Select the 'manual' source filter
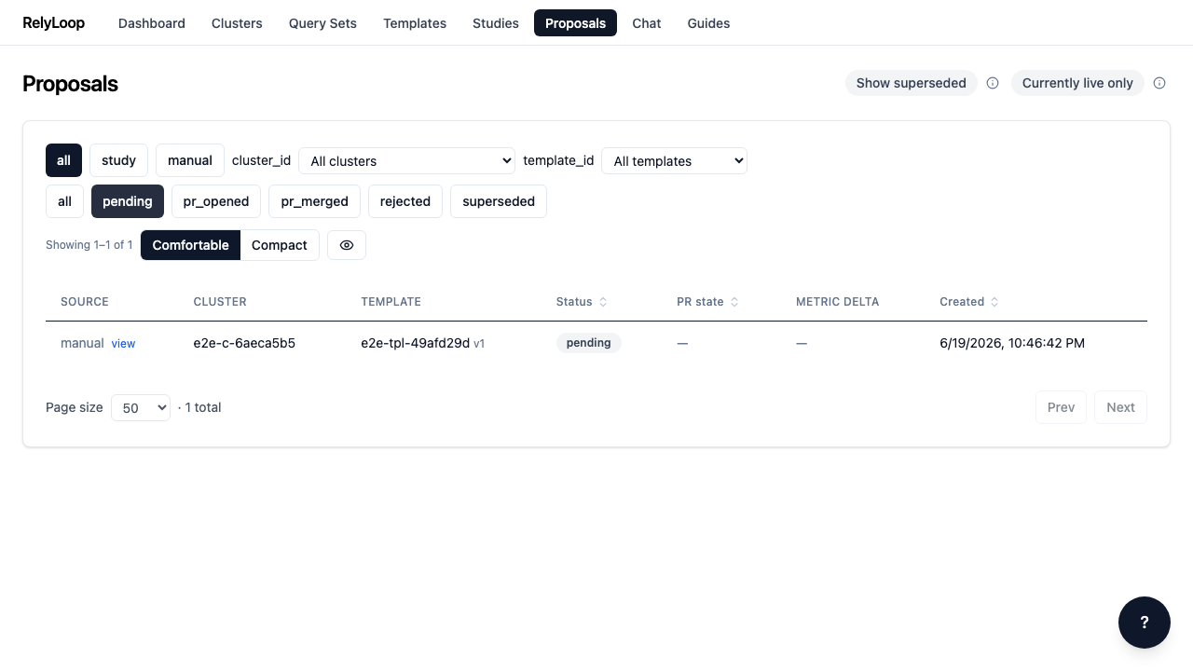This screenshot has height=671, width=1193. 190,160
